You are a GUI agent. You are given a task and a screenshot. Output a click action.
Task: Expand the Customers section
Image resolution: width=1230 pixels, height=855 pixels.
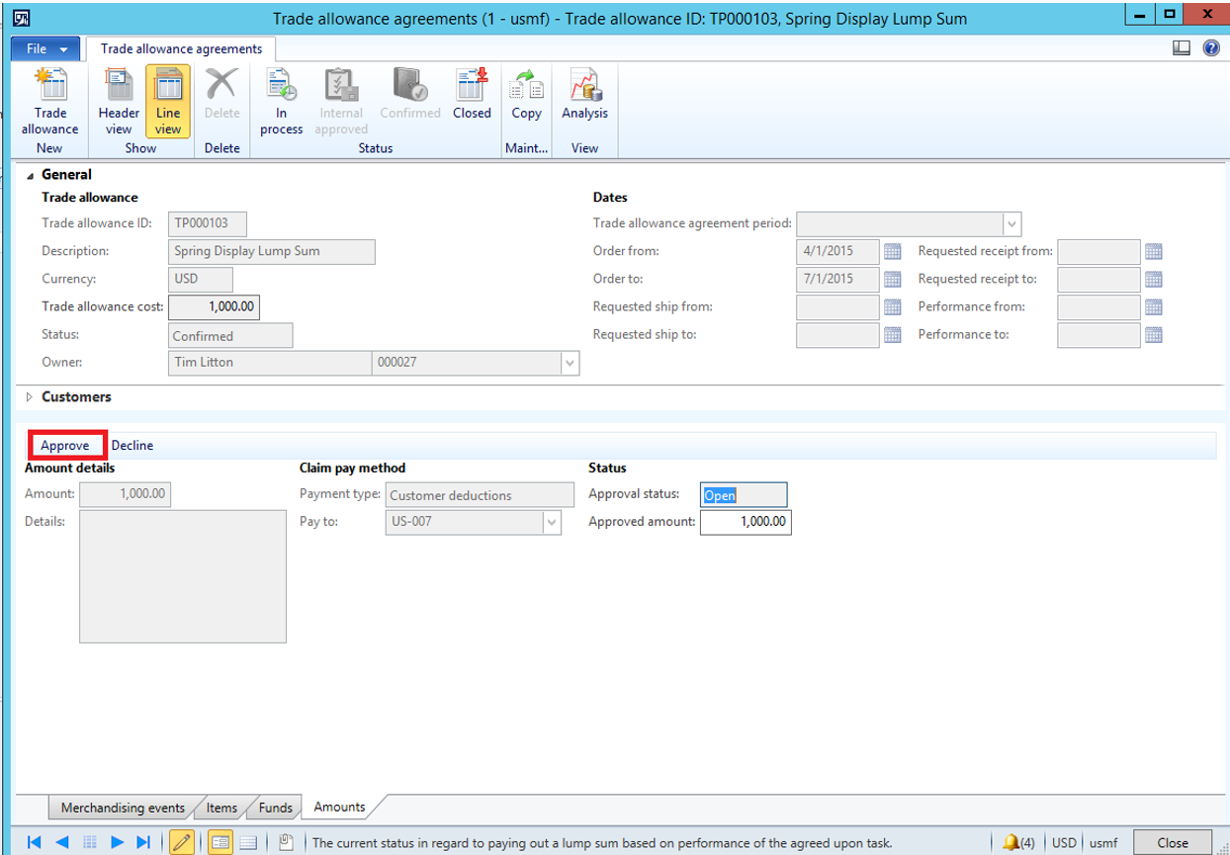pos(30,397)
